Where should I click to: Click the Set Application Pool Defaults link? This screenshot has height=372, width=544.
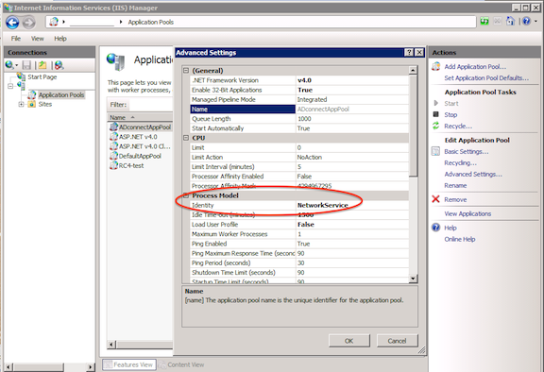tap(486, 78)
